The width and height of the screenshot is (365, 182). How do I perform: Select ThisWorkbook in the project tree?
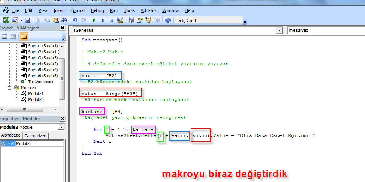point(40,82)
